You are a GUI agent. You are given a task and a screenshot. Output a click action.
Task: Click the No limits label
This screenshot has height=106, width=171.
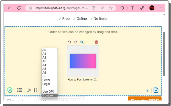99,19
